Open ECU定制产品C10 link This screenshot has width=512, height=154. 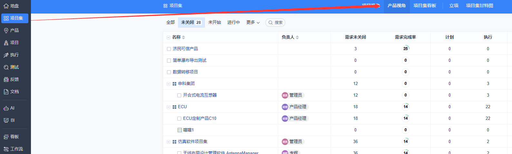click(x=200, y=119)
